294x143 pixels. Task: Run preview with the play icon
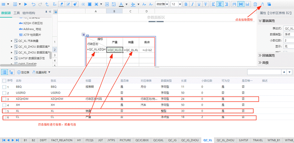[x=26, y=4]
